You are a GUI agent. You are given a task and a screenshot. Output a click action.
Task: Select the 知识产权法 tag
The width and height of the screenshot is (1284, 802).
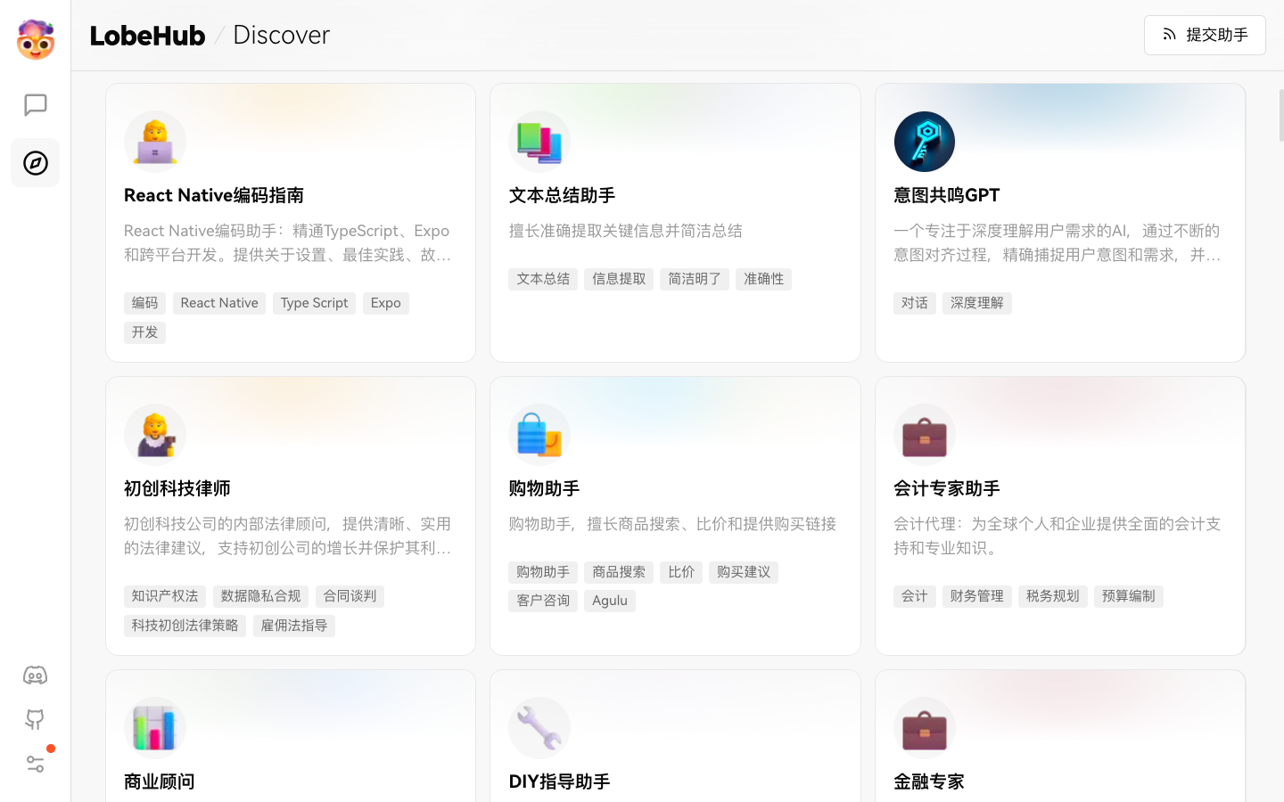tap(165, 596)
